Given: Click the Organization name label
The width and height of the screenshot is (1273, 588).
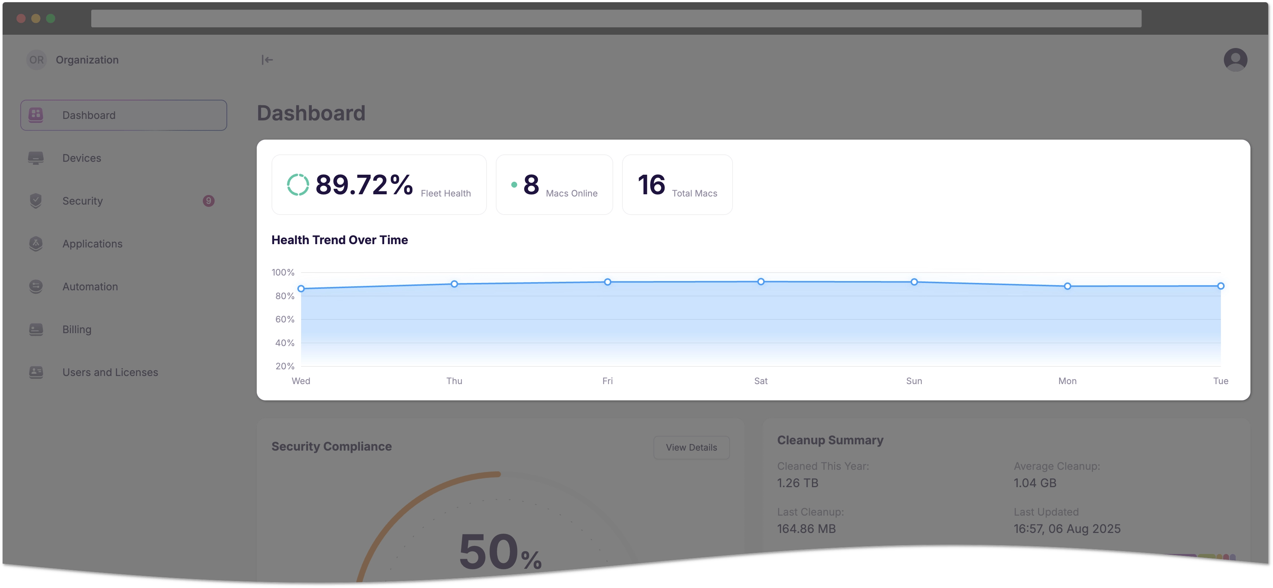Looking at the screenshot, I should click(87, 60).
